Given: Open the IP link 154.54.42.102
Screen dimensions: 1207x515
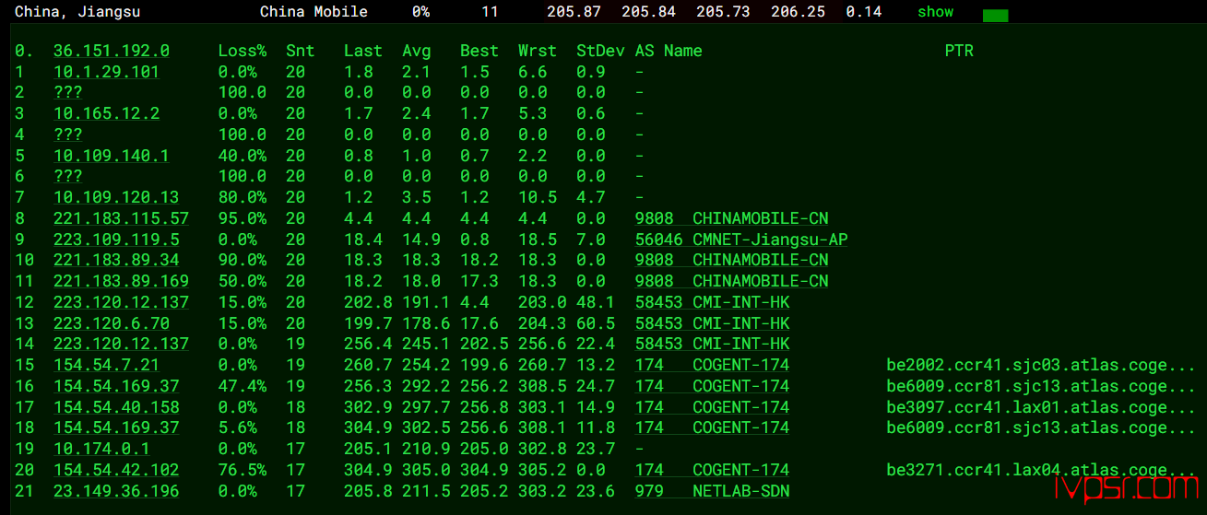Looking at the screenshot, I should click(116, 470).
